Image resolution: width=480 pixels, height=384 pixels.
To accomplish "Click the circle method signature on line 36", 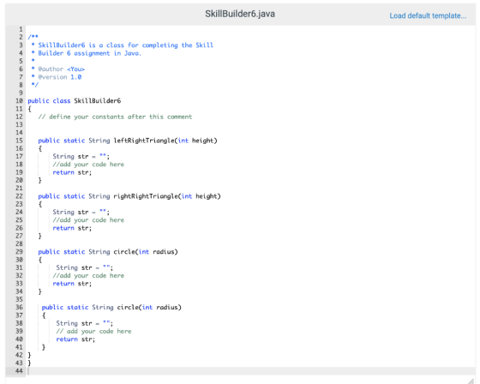I will point(111,308).
